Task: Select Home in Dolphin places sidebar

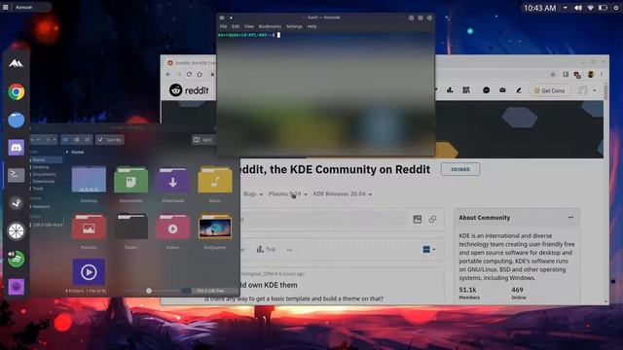Action: click(46, 159)
